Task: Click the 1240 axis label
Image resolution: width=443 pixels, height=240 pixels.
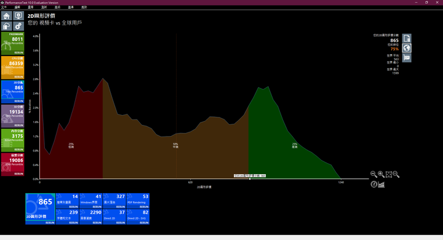Action: click(x=341, y=182)
